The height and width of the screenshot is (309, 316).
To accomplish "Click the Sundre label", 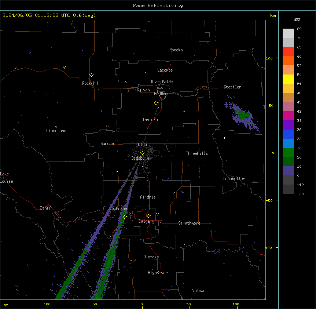I will tap(107, 143).
